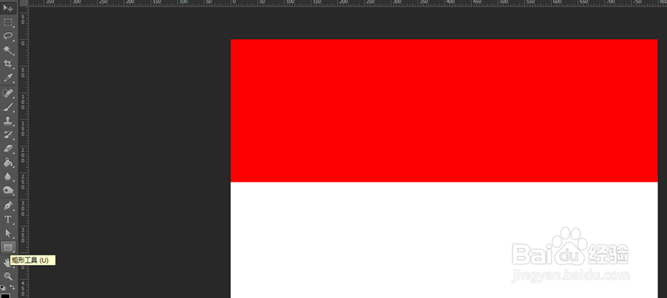Select the Sponge tool
The image size is (667, 298).
(x=8, y=191)
